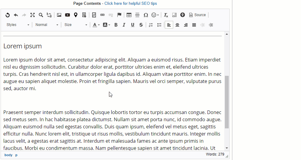
Task: Switch to Source view
Action: [x=197, y=15]
